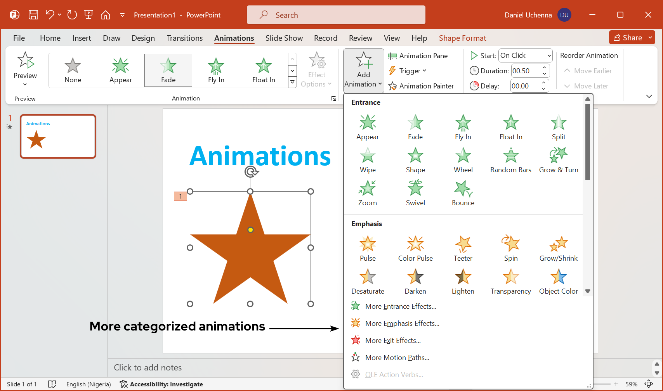Click More Entrance Effects
The image size is (663, 391).
(x=400, y=306)
